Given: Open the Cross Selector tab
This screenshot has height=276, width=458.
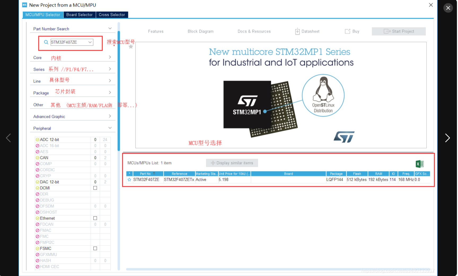Looking at the screenshot, I should [112, 15].
